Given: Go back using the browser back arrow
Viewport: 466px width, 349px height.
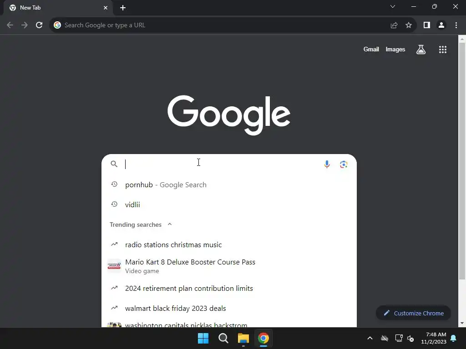Looking at the screenshot, I should pos(10,25).
